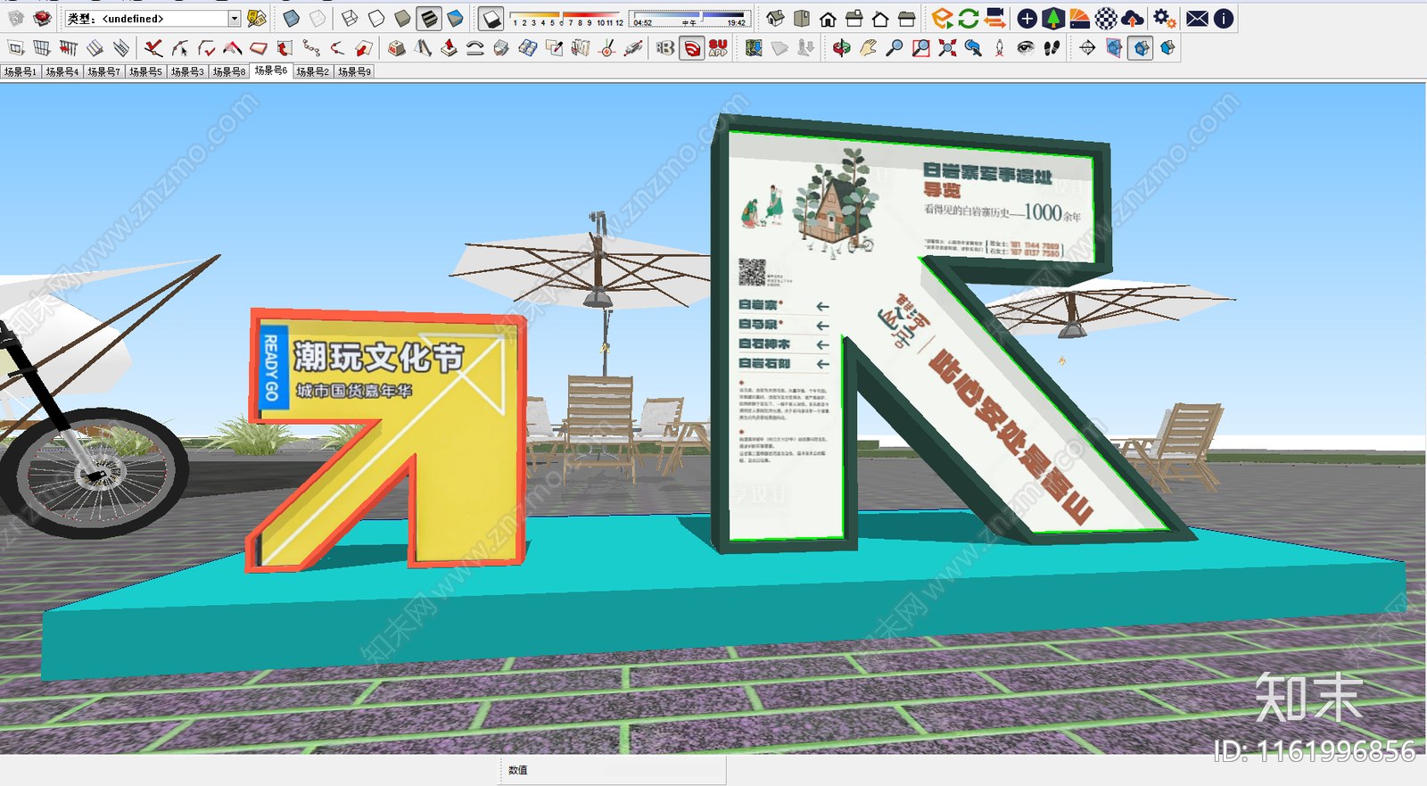The height and width of the screenshot is (786, 1427).
Task: Switch to scene tab 场景号4
Action: pos(62,71)
